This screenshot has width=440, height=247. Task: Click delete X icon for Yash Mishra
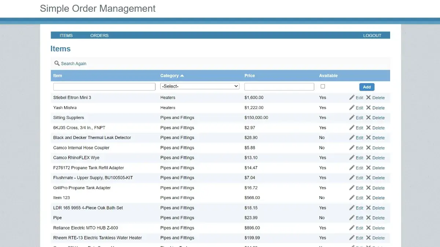368,108
